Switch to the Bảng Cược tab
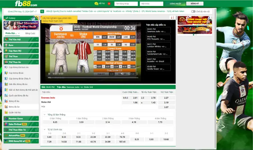Screen dimensions: 253x150 (x=30, y=33)
